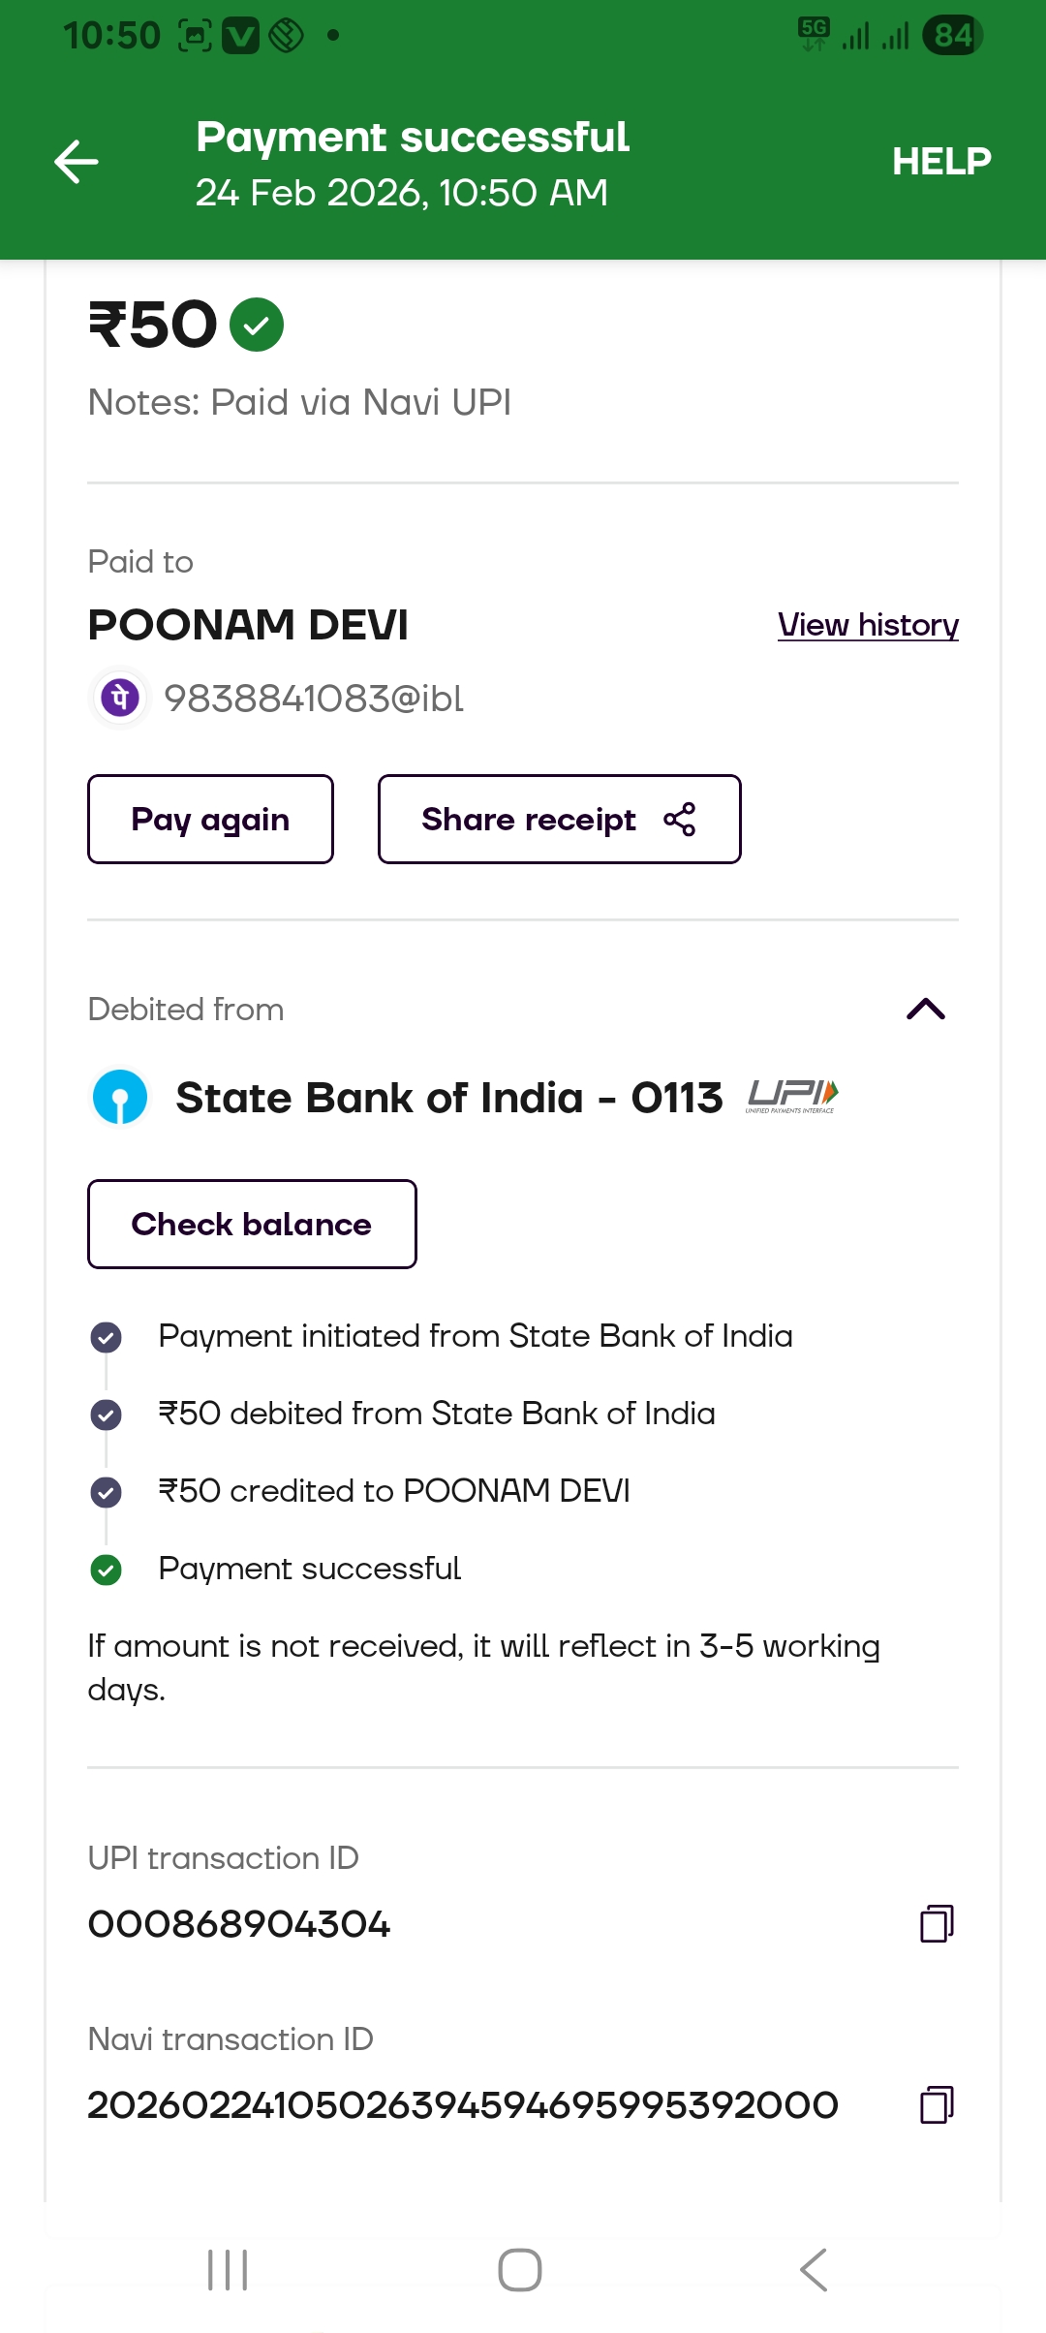1046x2333 pixels.
Task: Tap the Share receipt button
Action: 559,819
